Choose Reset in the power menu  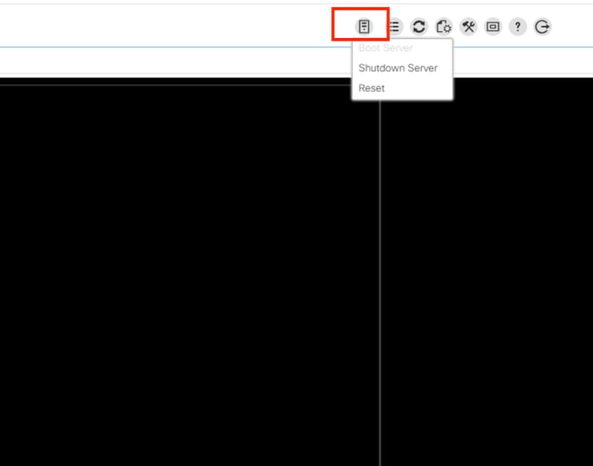[x=372, y=88]
